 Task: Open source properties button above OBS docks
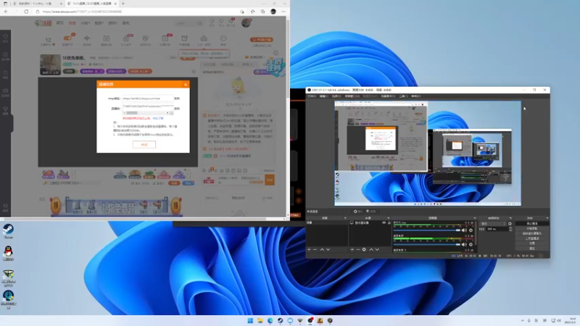click(x=358, y=212)
